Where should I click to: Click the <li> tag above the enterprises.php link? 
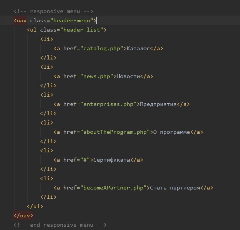(x=47, y=95)
